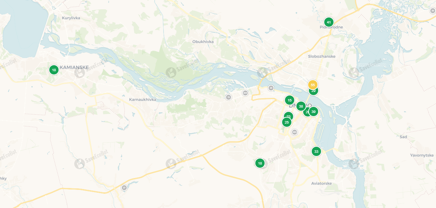
Task: Click the green 23 marker behind 25
Action: pyautogui.click(x=289, y=115)
